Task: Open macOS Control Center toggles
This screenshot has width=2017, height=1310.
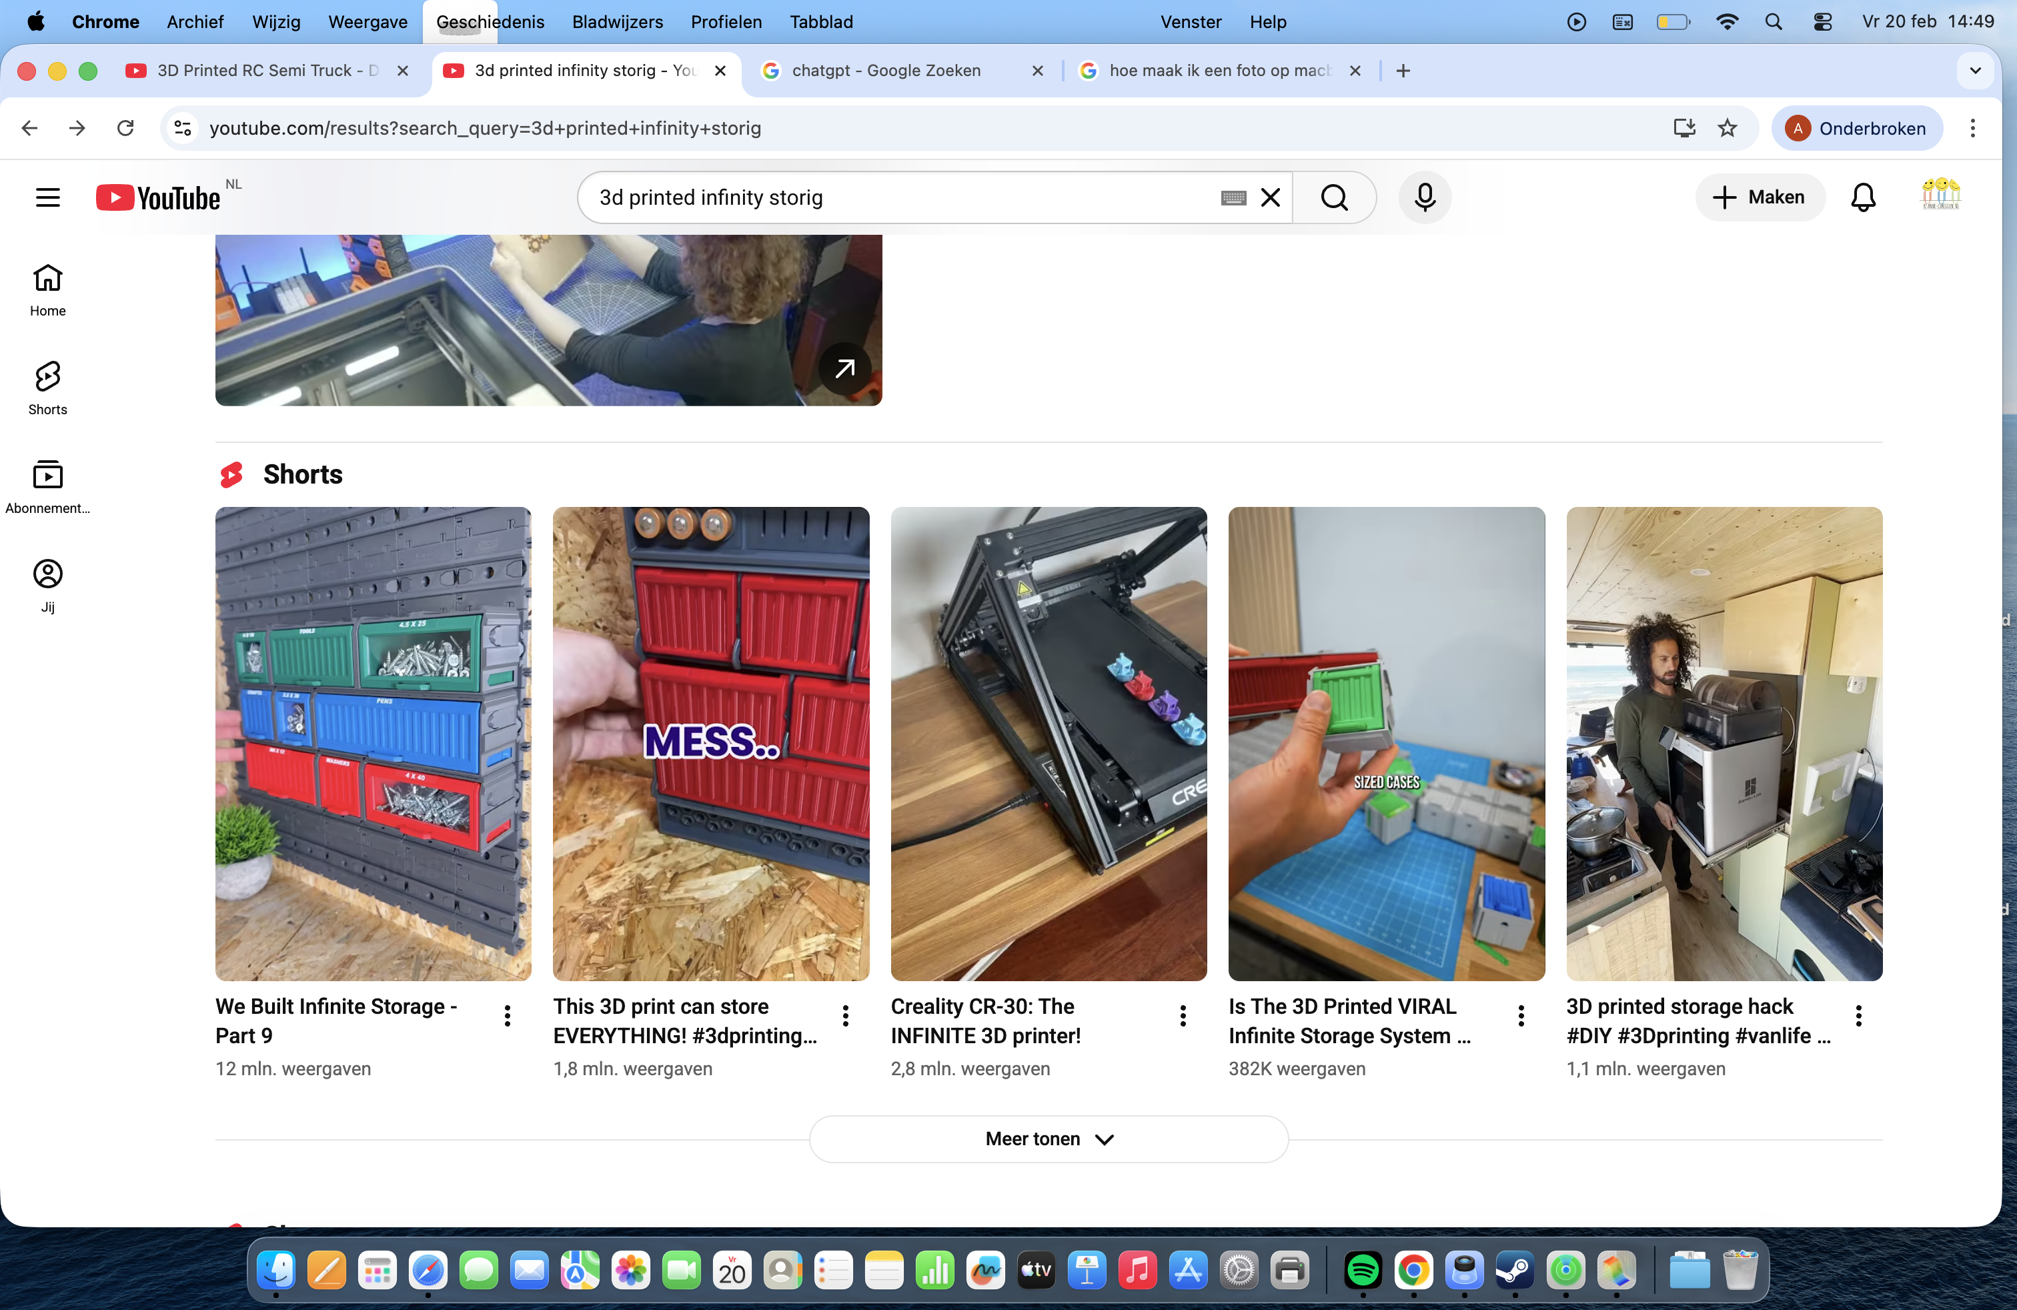Action: click(1822, 22)
